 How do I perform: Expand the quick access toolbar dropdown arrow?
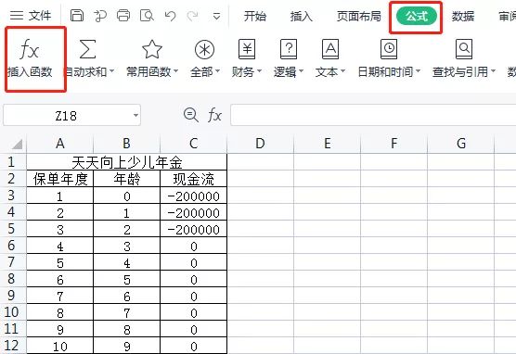coord(216,16)
